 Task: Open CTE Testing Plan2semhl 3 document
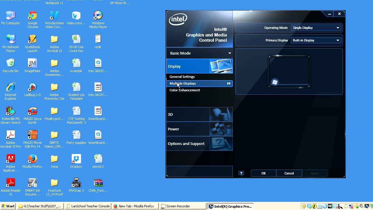(76, 116)
